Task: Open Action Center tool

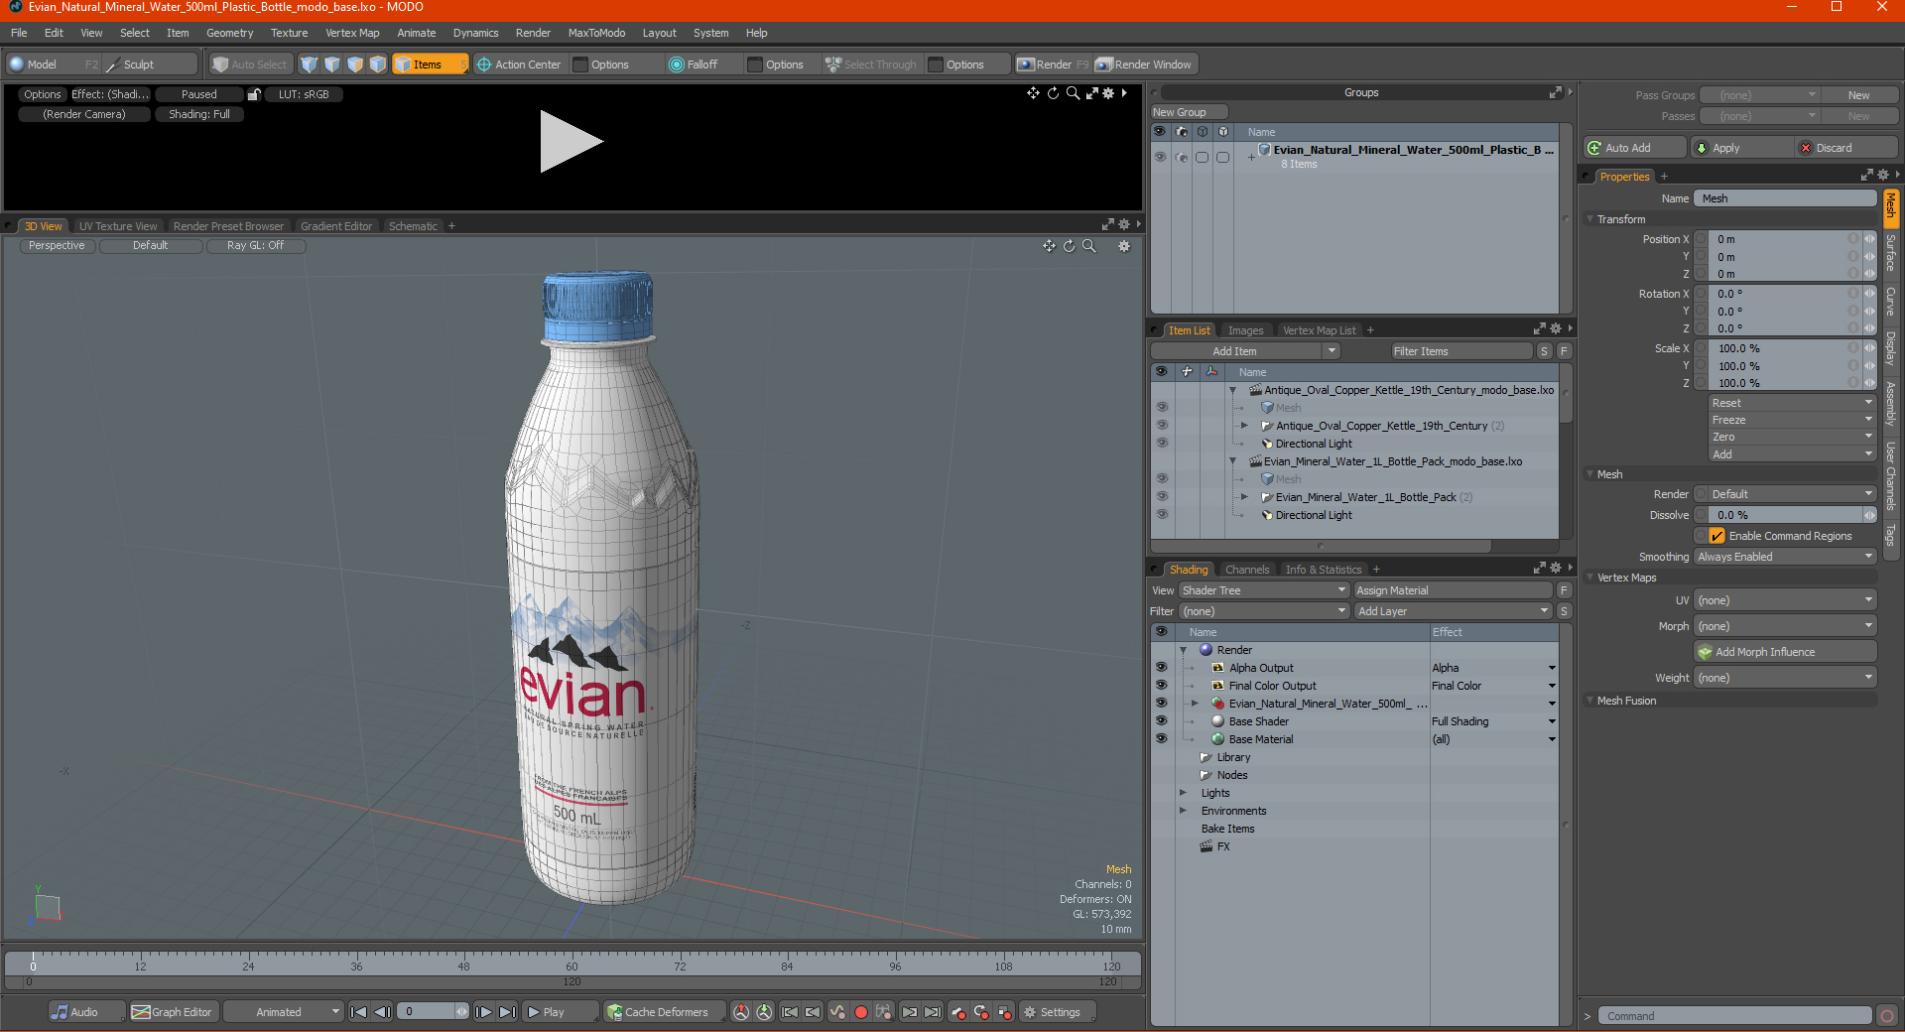Action: click(519, 64)
